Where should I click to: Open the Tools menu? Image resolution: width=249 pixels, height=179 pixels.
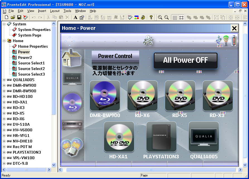[x=67, y=11]
